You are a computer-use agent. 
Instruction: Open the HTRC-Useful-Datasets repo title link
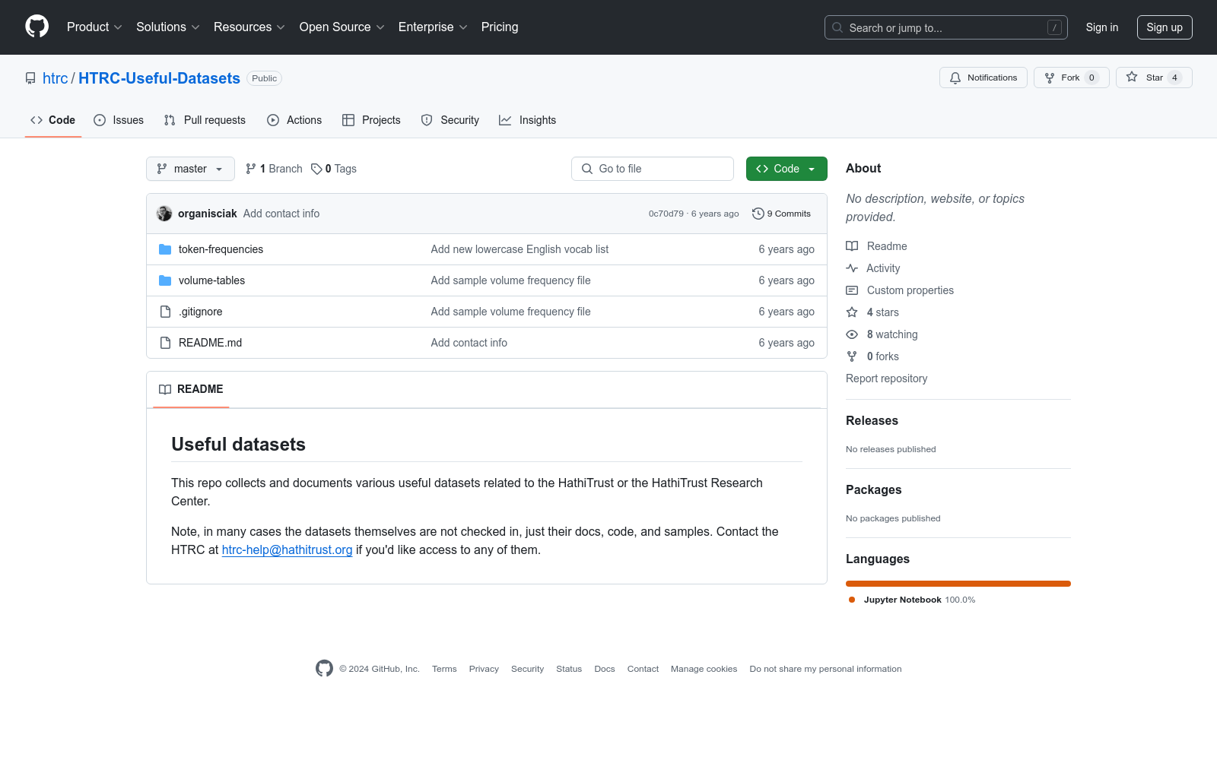tap(159, 78)
